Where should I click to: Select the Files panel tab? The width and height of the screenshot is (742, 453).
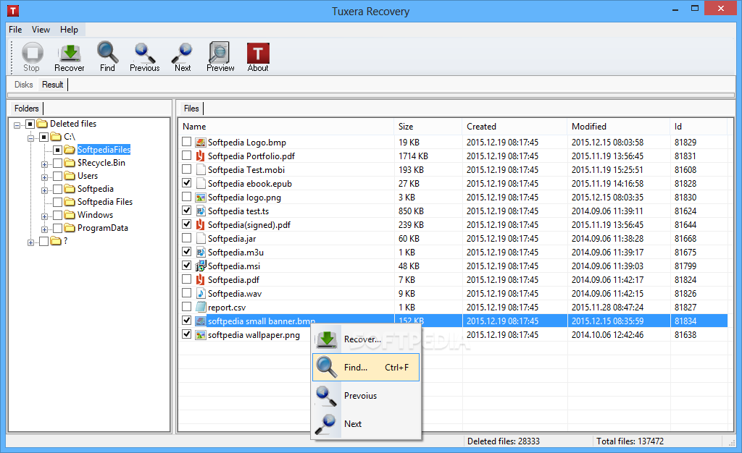(191, 109)
